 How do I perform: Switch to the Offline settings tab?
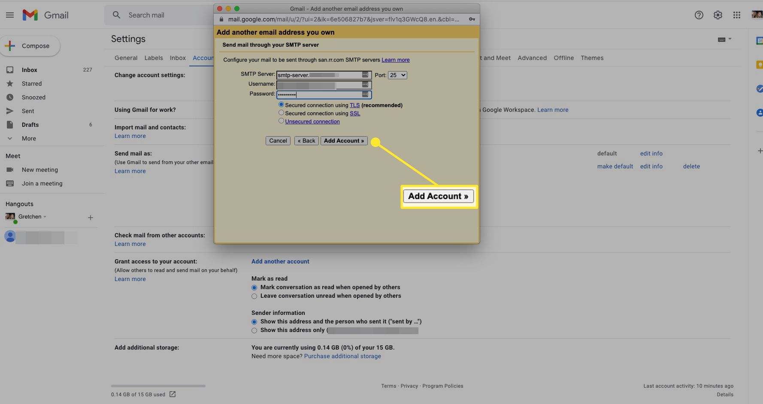point(563,58)
